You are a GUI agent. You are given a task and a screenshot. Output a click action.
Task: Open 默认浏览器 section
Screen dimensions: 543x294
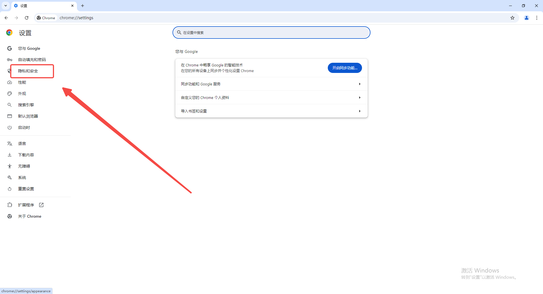[28, 116]
